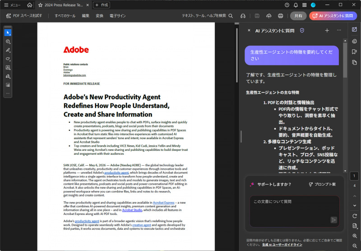Open the bdomingo@adobe.com email link
361x251 pixels.
[74, 75]
